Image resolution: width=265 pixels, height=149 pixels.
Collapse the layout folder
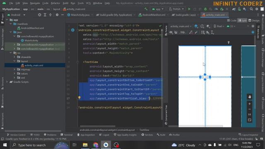14,61
